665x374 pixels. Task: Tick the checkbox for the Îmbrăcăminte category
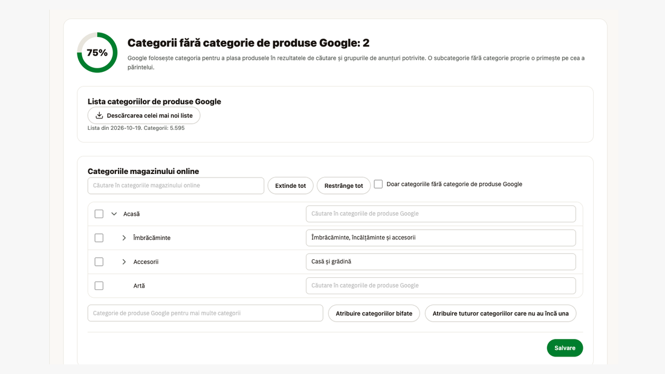click(x=99, y=238)
